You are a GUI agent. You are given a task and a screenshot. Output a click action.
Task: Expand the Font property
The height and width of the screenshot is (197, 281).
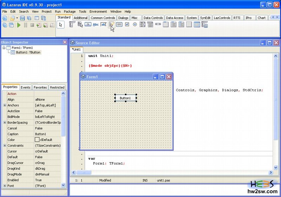pos(5,185)
